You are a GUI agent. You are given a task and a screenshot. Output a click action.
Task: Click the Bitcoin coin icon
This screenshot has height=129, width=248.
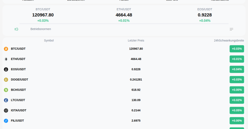click(x=6, y=49)
